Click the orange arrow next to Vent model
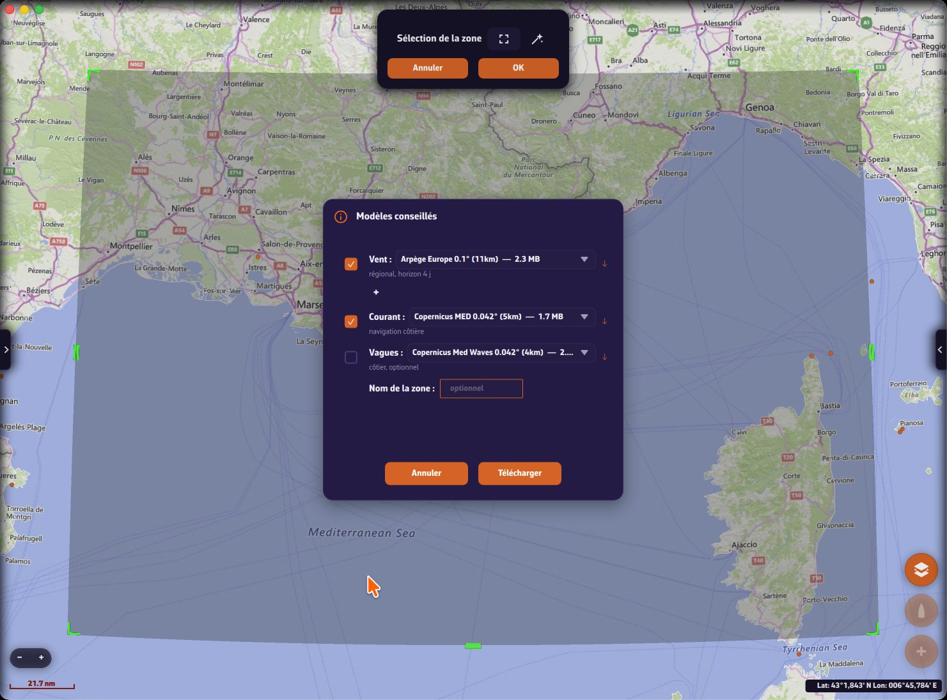Viewport: 947px width, 700px height. click(x=604, y=263)
